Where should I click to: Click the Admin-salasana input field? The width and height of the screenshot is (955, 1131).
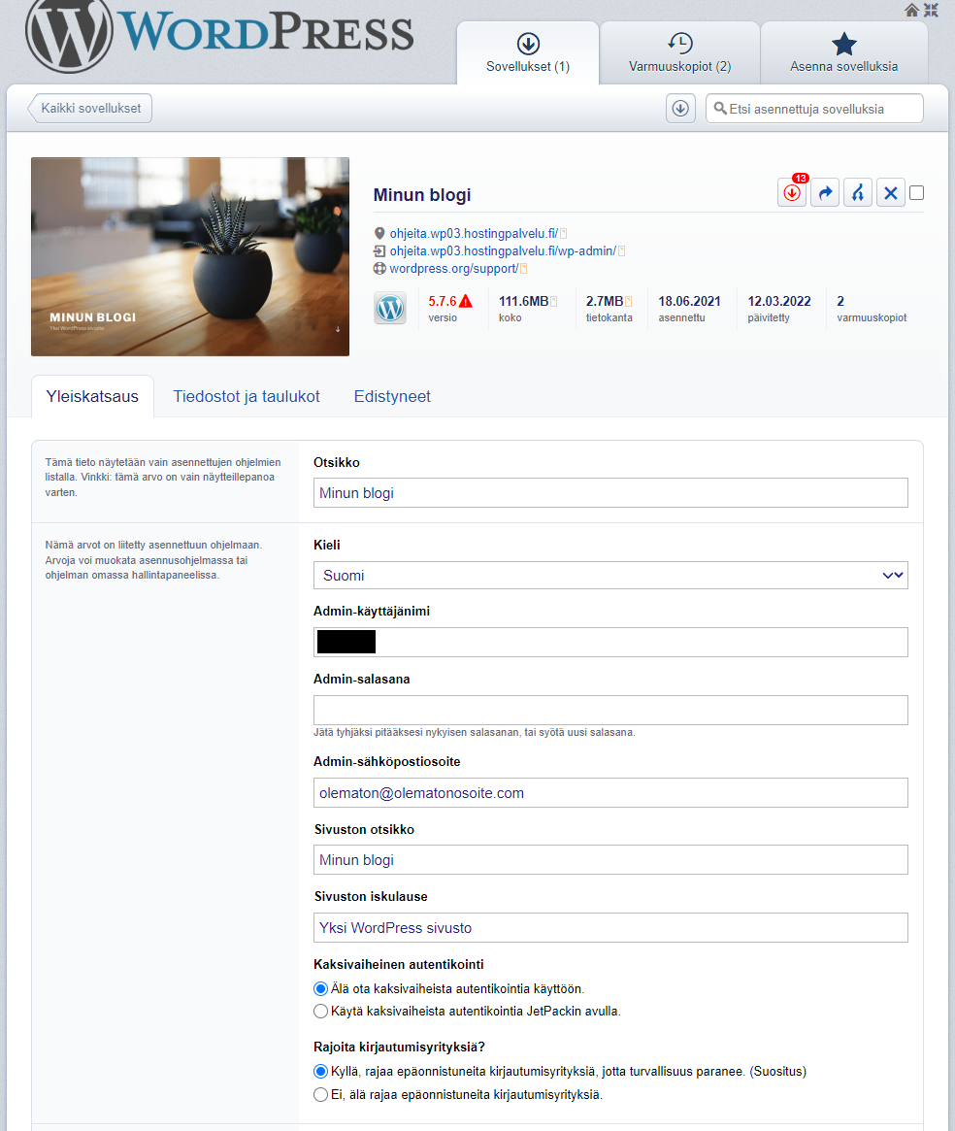click(x=610, y=710)
